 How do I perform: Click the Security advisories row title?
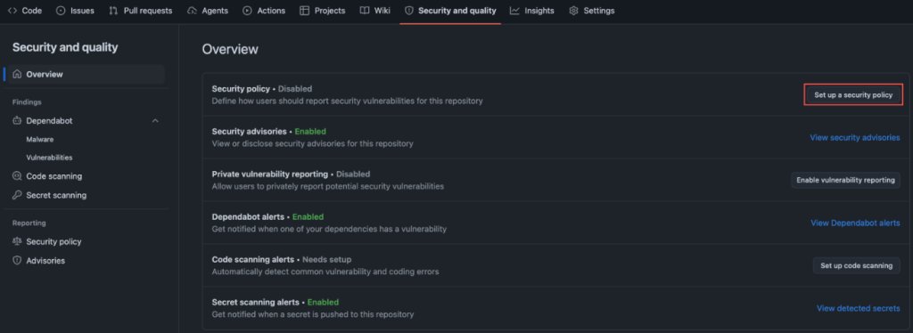point(250,132)
